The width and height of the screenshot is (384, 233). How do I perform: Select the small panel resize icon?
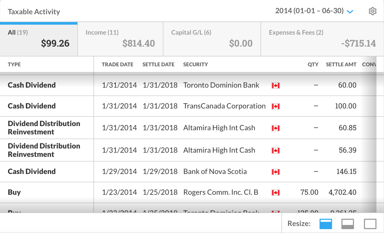(326, 224)
